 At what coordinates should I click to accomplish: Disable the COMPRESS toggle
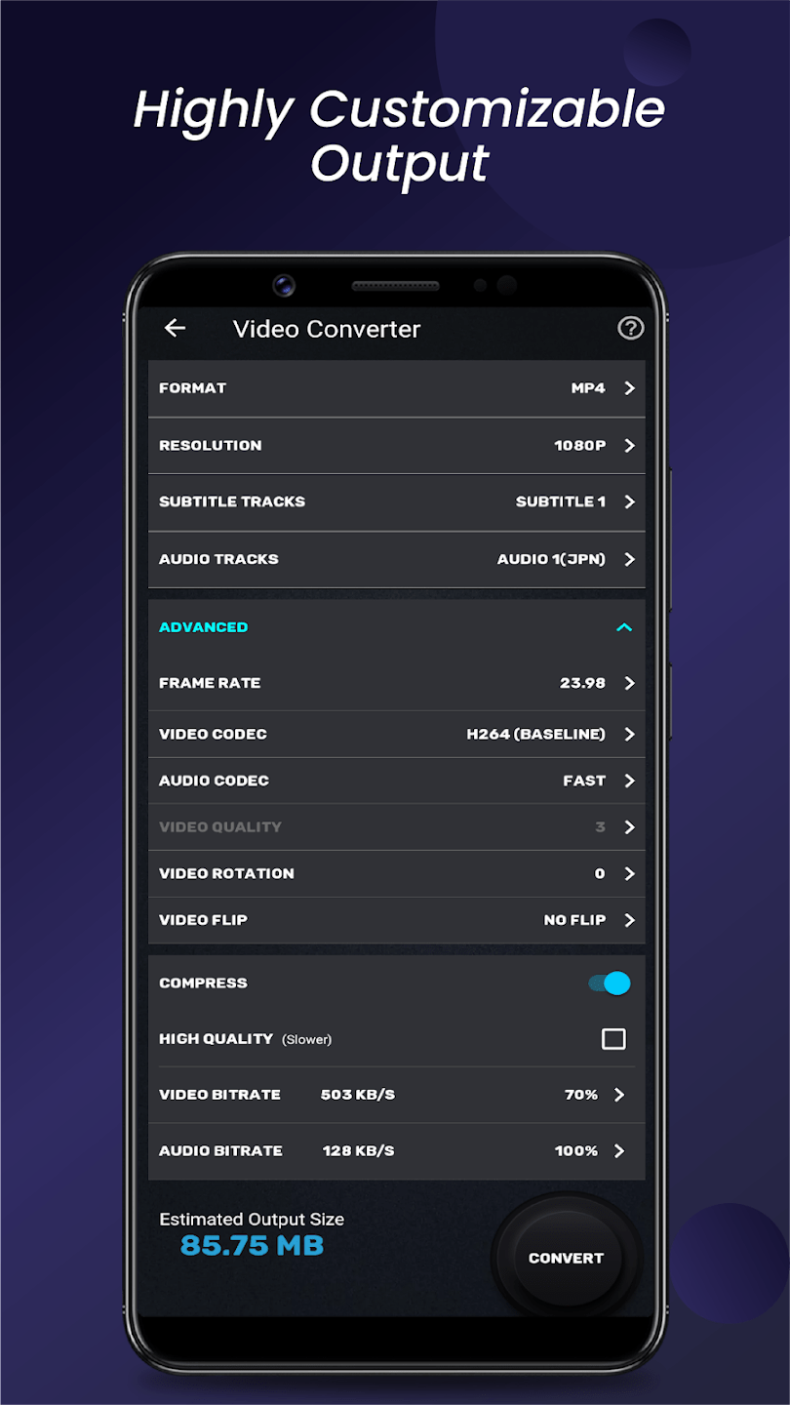pos(609,983)
